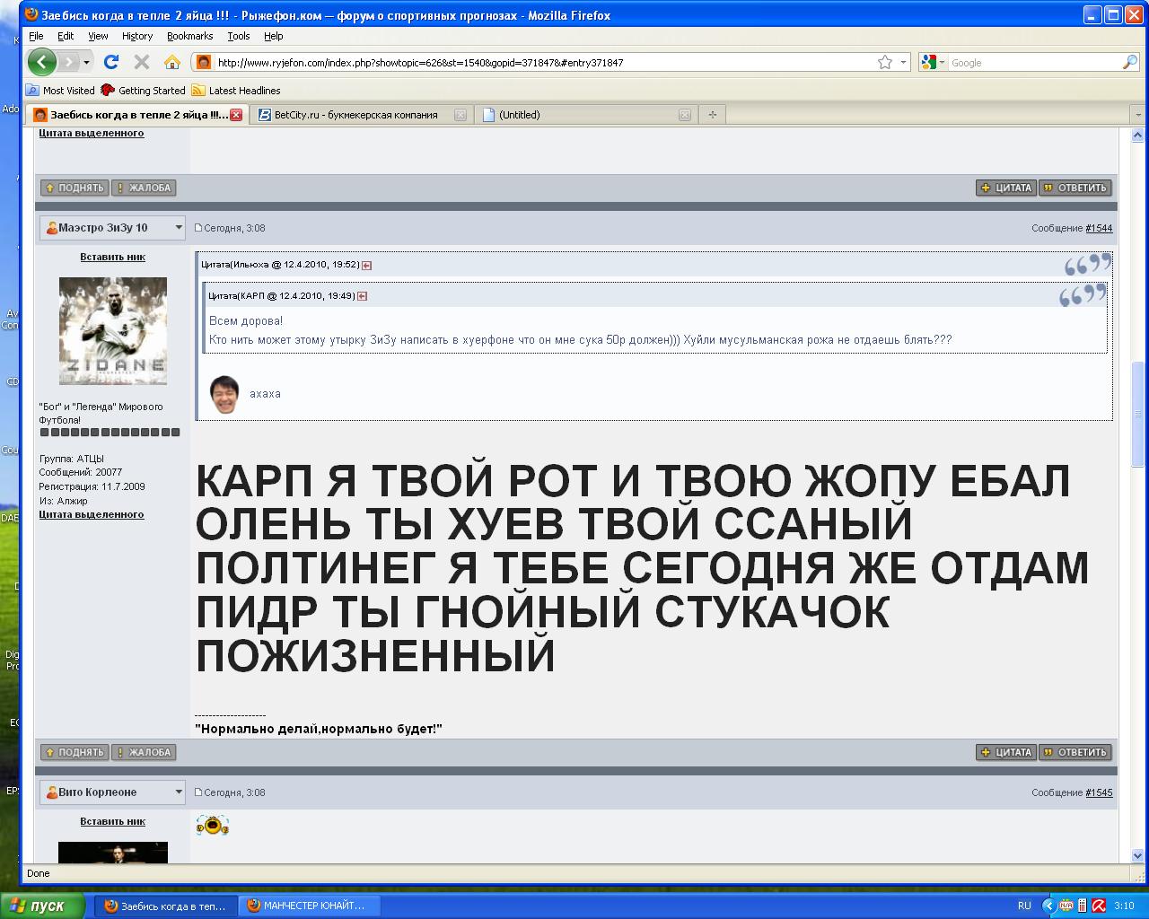1149x919 pixels.
Task: Reload the current page
Action: pyautogui.click(x=111, y=62)
